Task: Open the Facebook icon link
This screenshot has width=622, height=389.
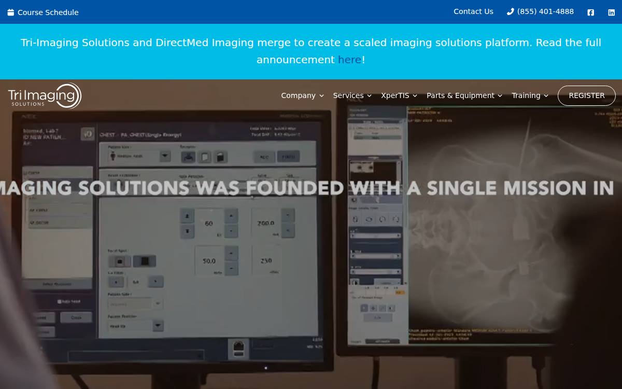Action: tap(590, 12)
